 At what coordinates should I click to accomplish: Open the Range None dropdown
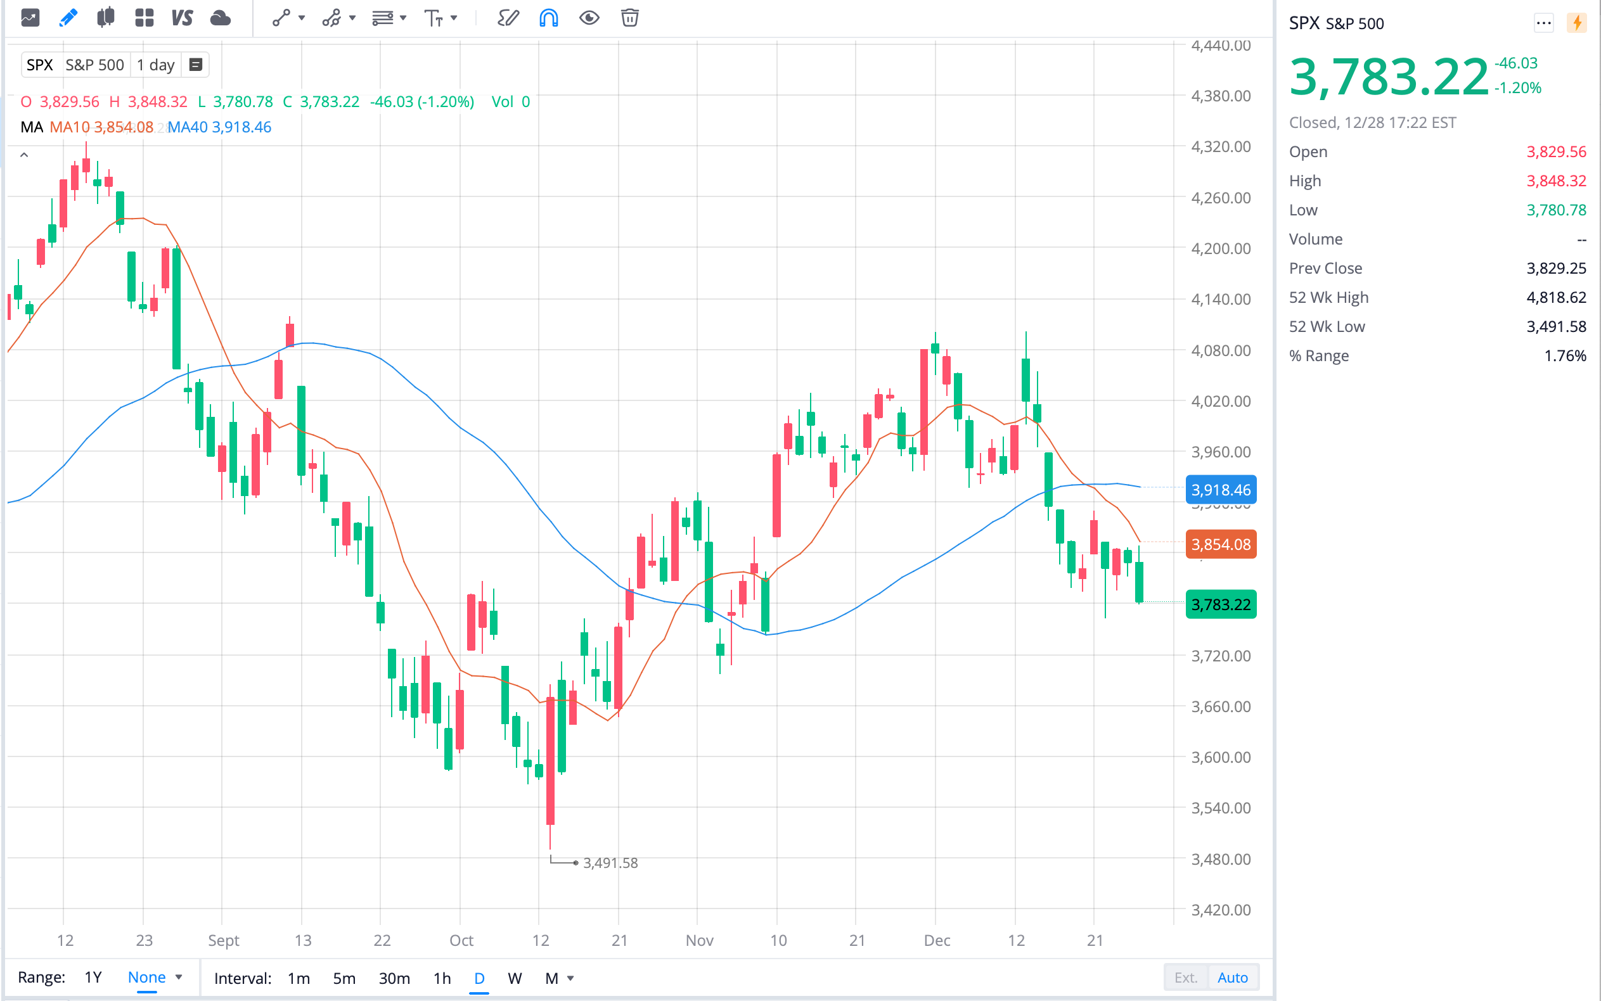(x=153, y=977)
